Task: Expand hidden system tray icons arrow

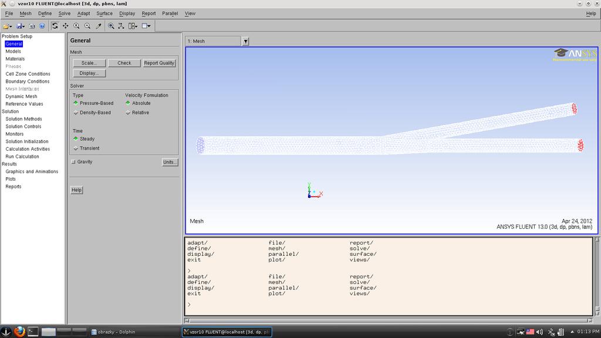Action: pyautogui.click(x=572, y=332)
